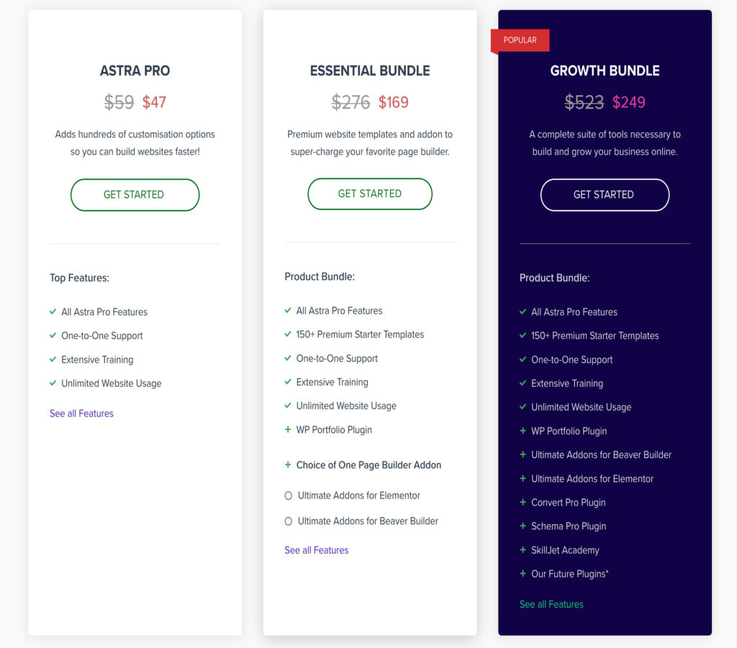Click checkmark beside Extensive Training in Astra Pro
This screenshot has width=737, height=648.
[53, 359]
